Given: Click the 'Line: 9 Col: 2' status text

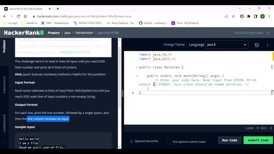Looking at the screenshot, I should tap(259, 128).
